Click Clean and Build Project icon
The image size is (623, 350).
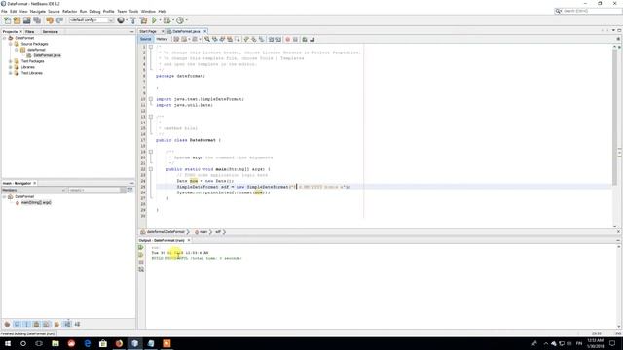tap(143, 20)
